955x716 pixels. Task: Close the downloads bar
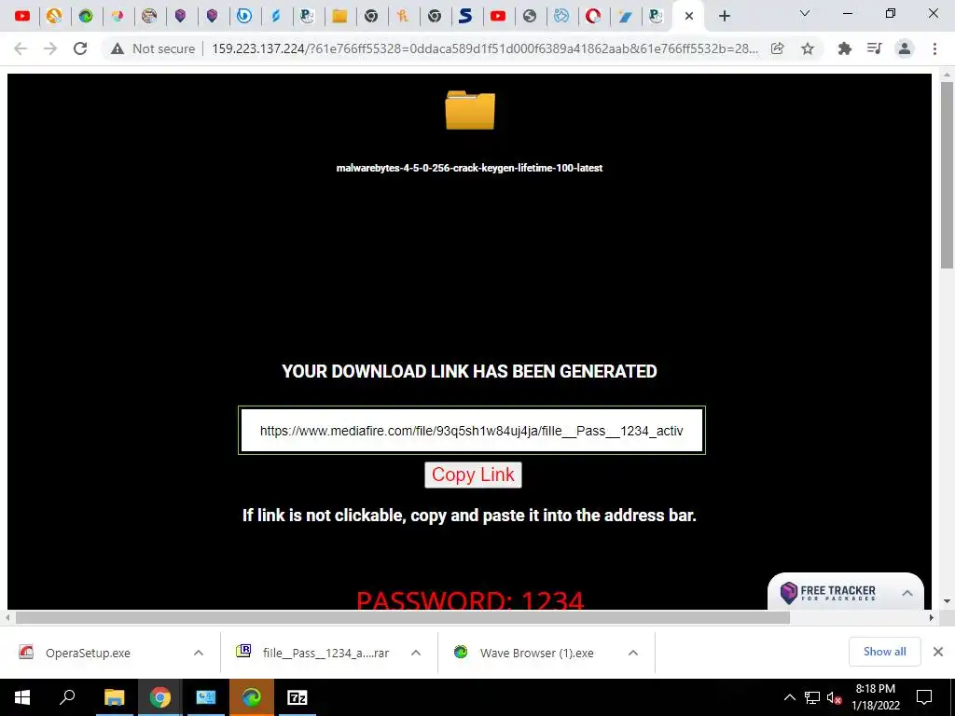(938, 652)
